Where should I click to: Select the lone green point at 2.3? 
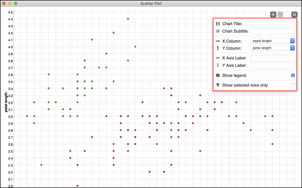(41, 165)
